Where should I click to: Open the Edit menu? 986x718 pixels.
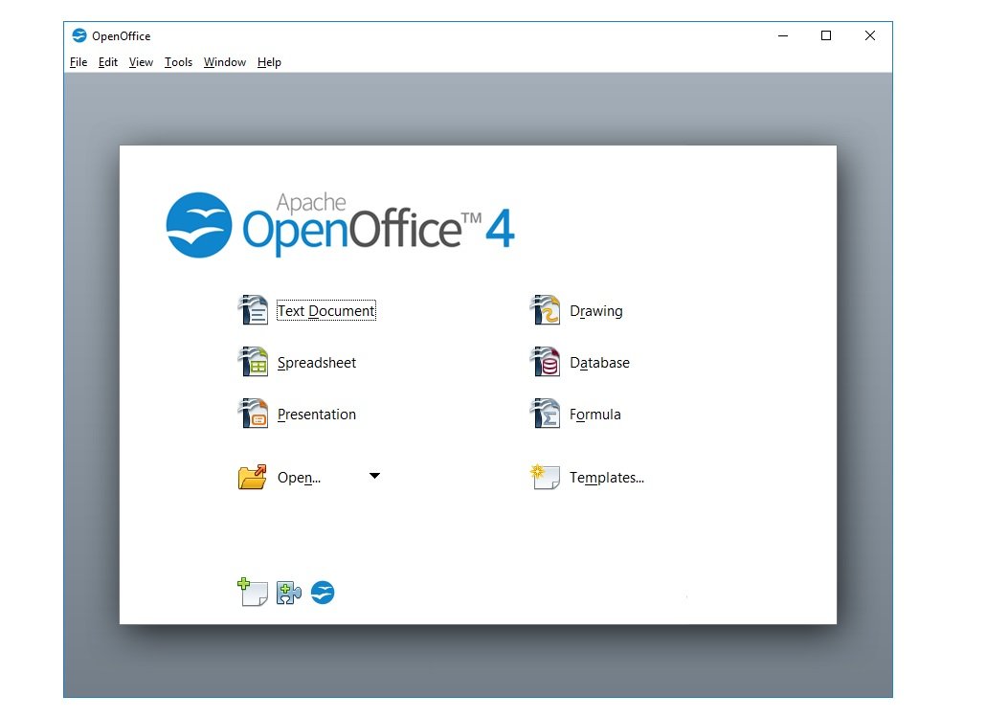tap(108, 62)
